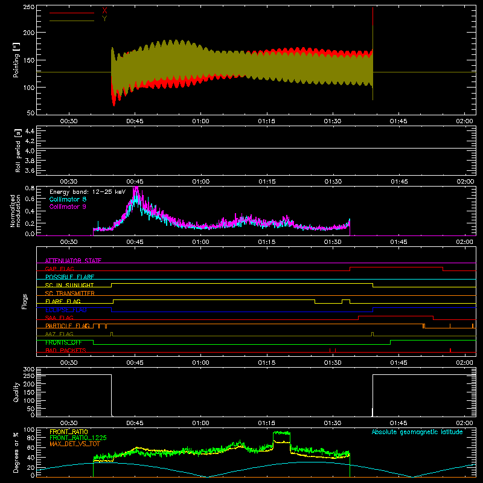Select the olive "Y" legend letter
Screen dimensions: 483x483
(x=104, y=19)
